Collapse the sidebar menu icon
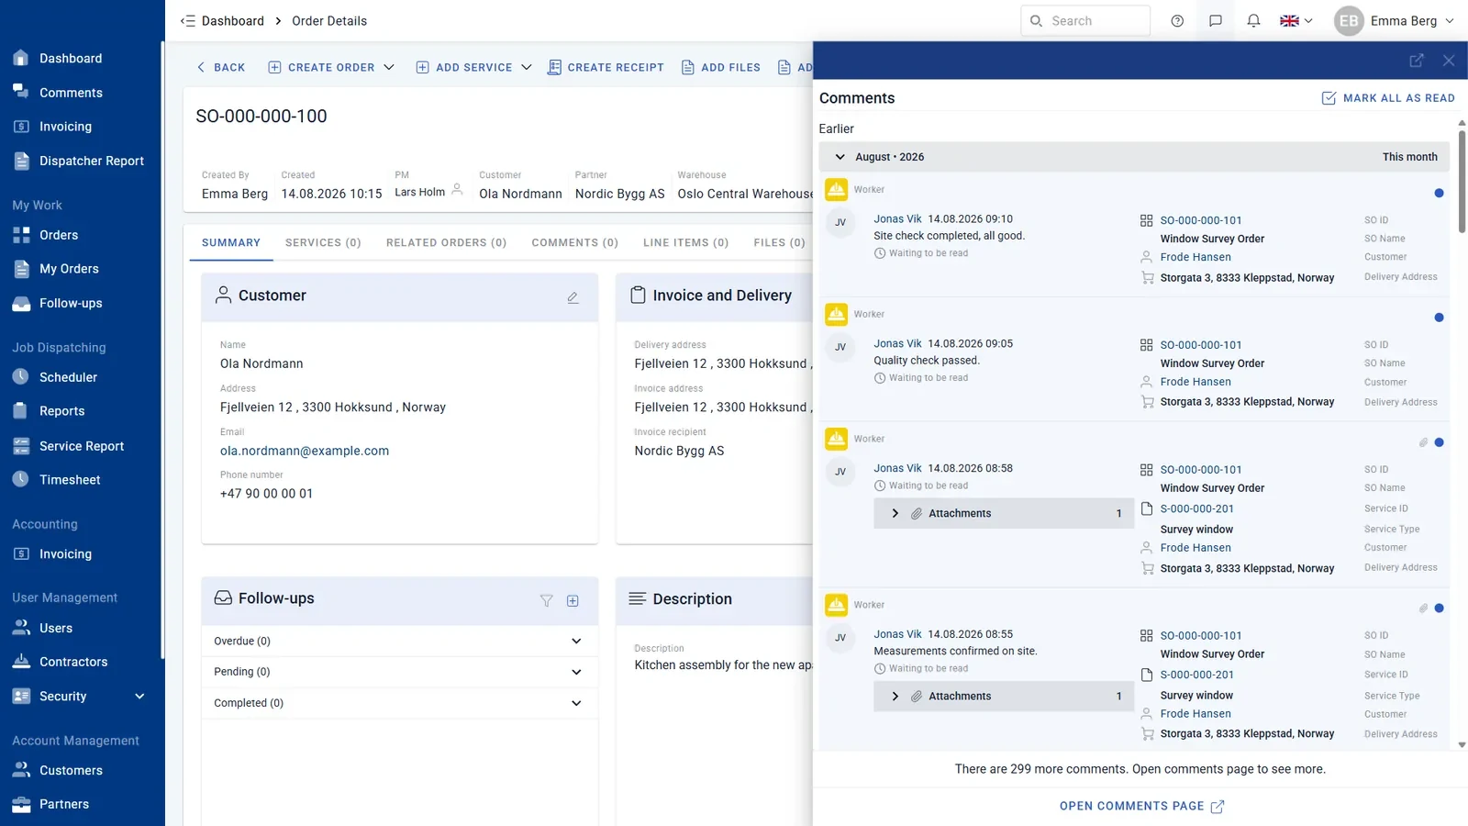The width and height of the screenshot is (1468, 826). pos(187,21)
